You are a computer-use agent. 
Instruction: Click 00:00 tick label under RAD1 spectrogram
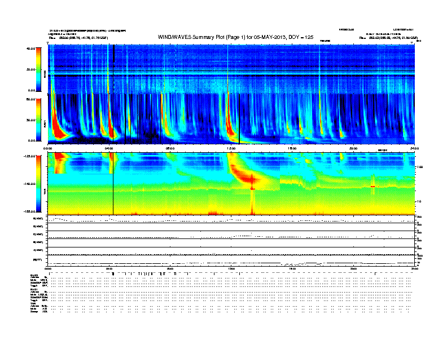47,148
